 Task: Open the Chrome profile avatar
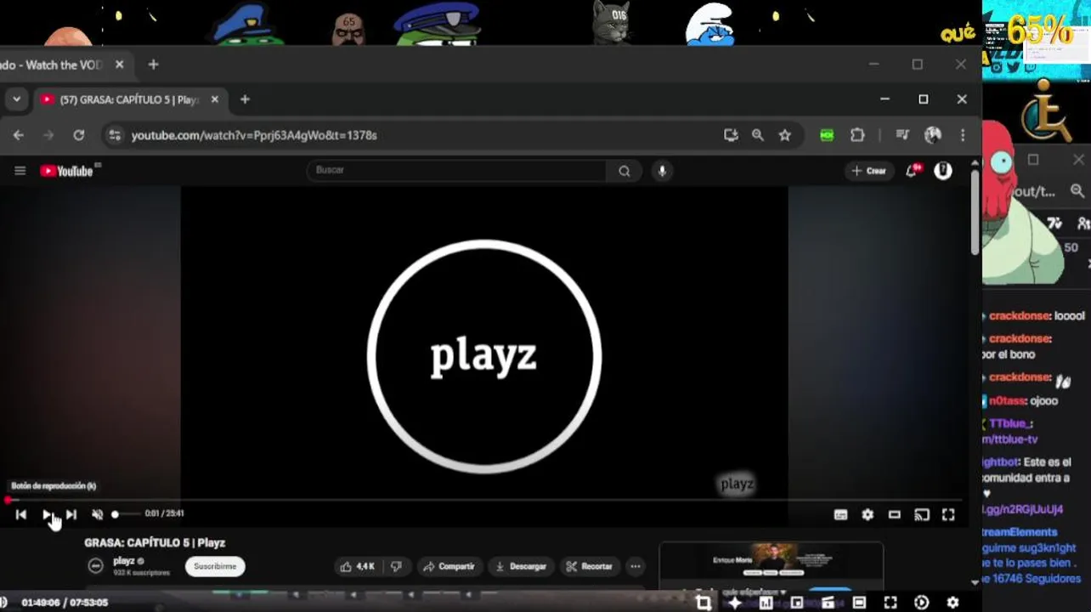933,135
